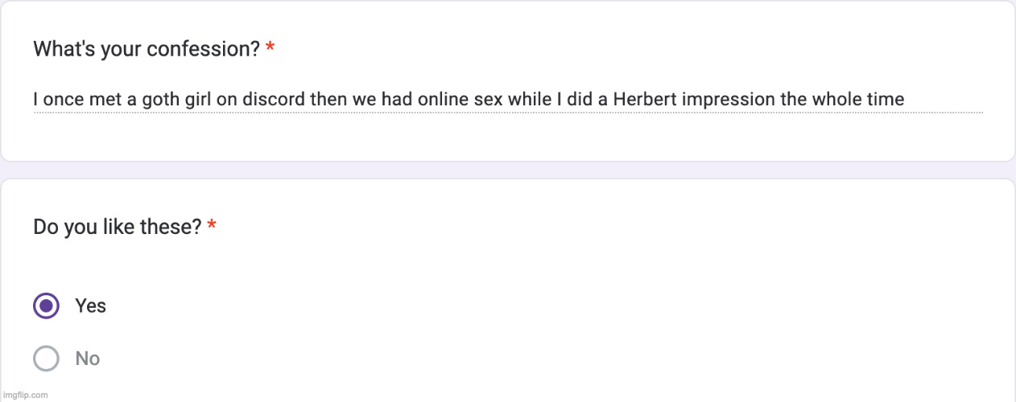Viewport: 1016px width, 402px height.
Task: Click the "Do you like these?" question heading
Action: tap(117, 228)
